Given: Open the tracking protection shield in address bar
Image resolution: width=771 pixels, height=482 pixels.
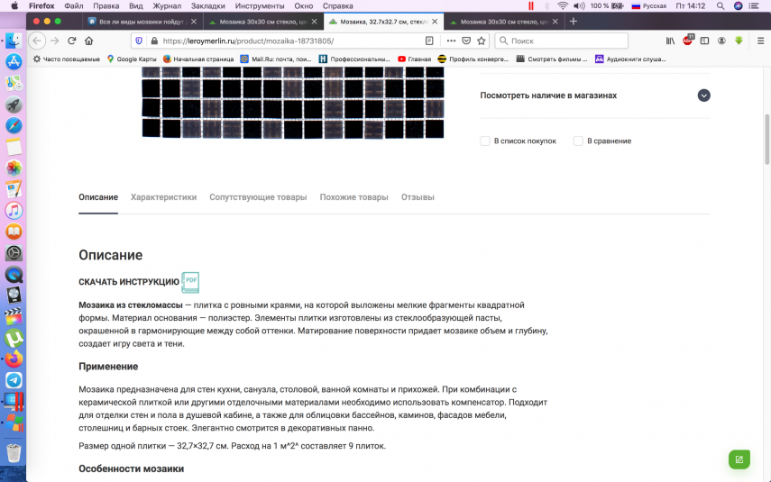Looking at the screenshot, I should pos(139,41).
